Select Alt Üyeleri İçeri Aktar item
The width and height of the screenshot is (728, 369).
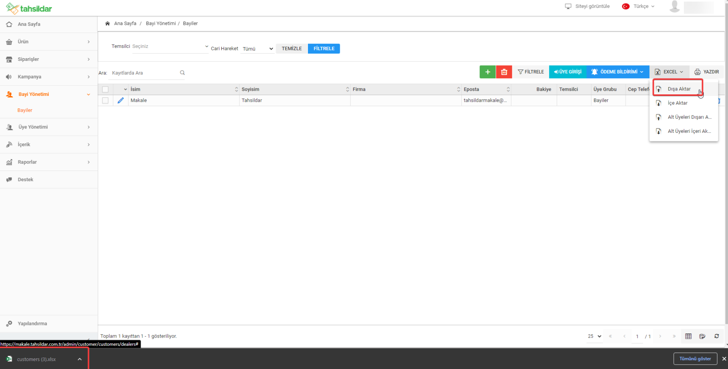684,131
